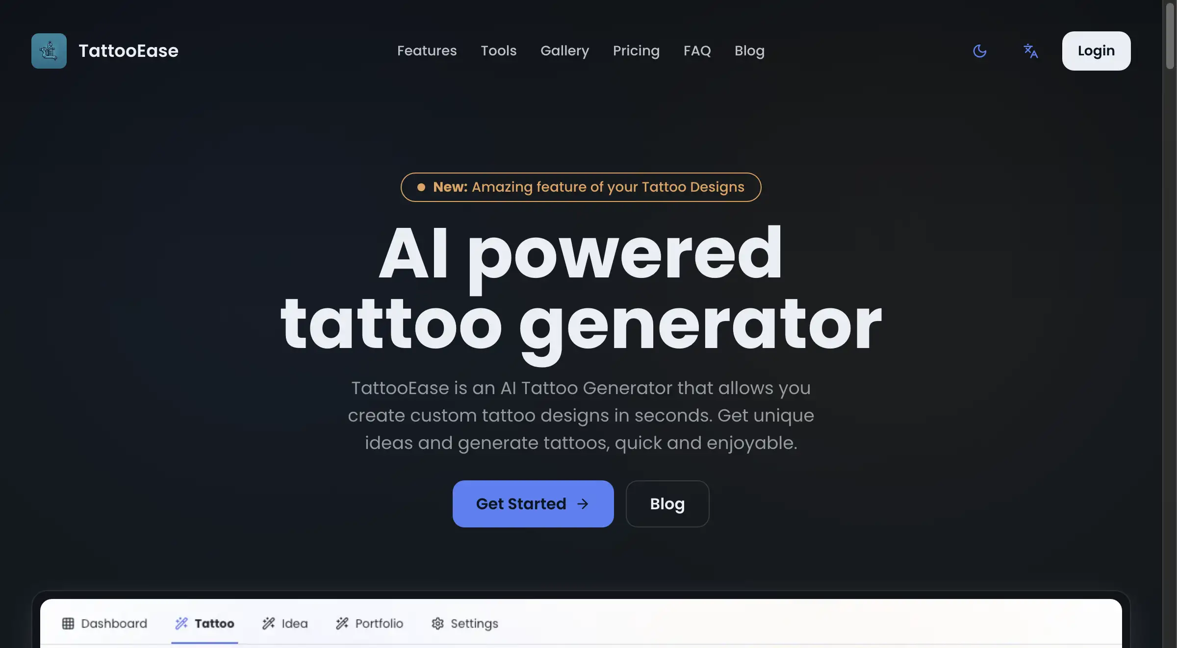The image size is (1177, 648).
Task: Switch language using translate toggle
Action: click(x=1030, y=50)
